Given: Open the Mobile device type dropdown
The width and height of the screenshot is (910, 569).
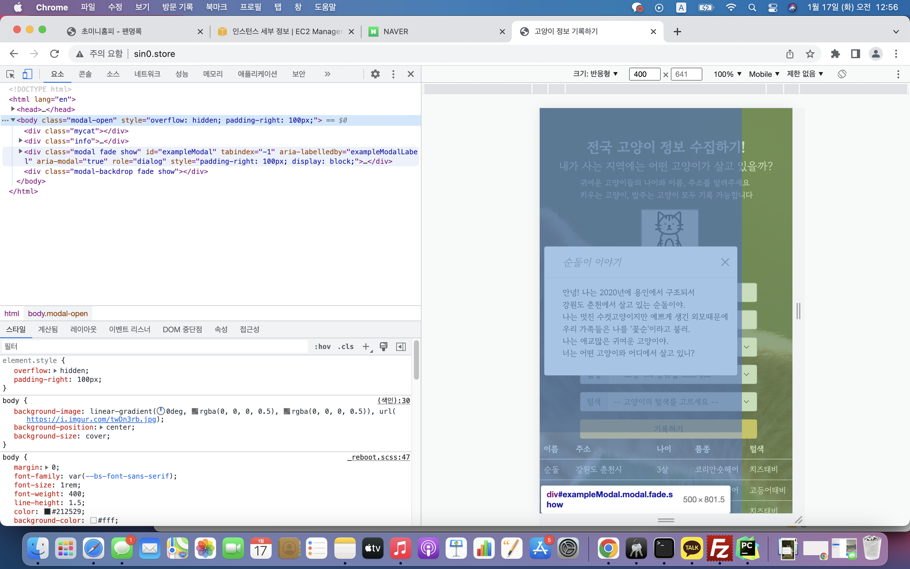Looking at the screenshot, I should [x=764, y=74].
